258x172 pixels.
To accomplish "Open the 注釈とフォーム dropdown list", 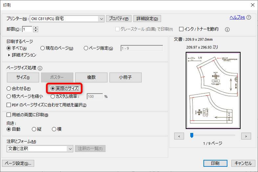I will [70, 149].
